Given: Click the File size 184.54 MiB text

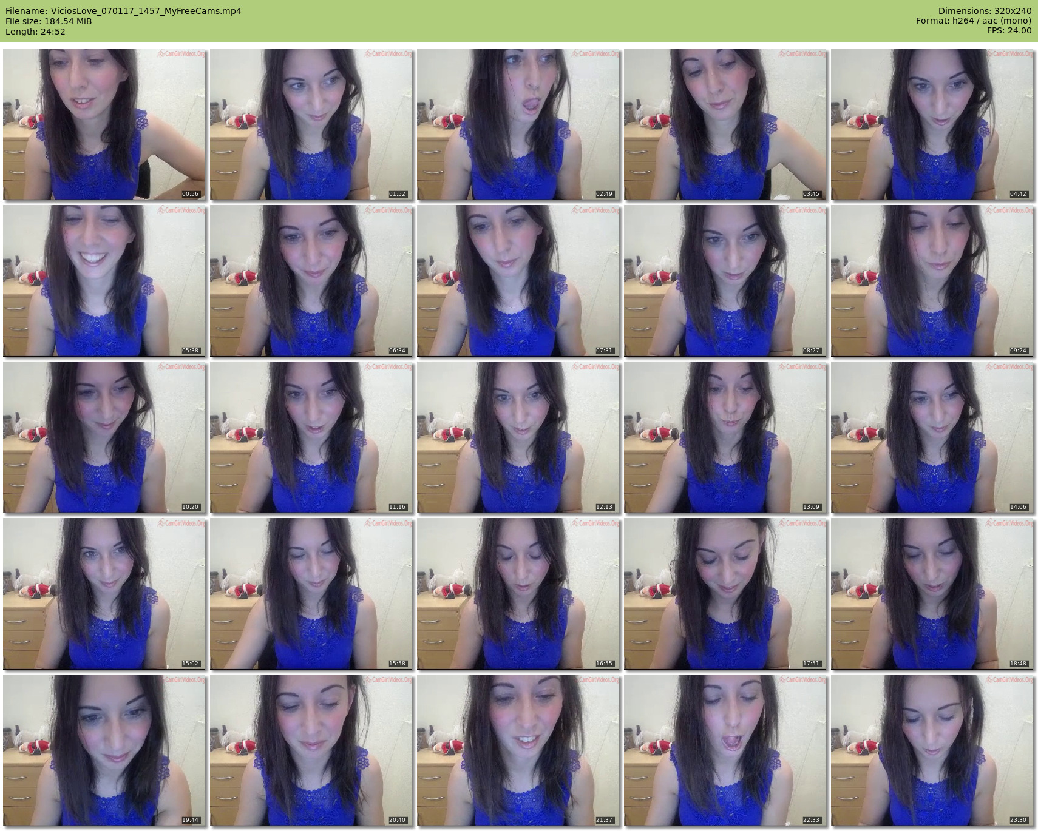Looking at the screenshot, I should point(49,21).
